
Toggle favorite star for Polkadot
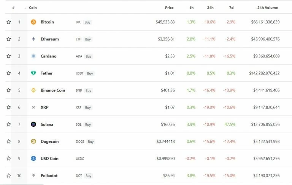[9, 176]
